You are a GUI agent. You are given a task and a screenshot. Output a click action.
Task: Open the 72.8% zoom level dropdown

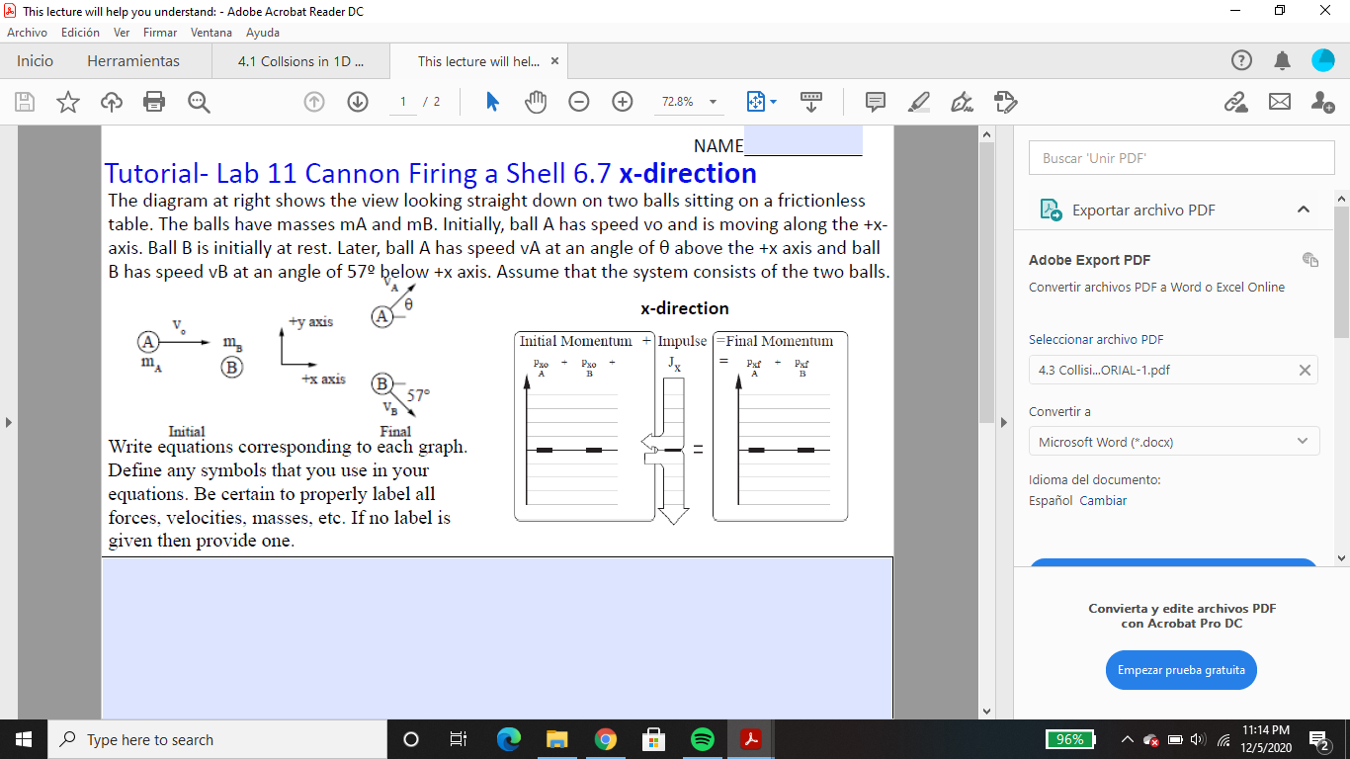click(x=689, y=102)
